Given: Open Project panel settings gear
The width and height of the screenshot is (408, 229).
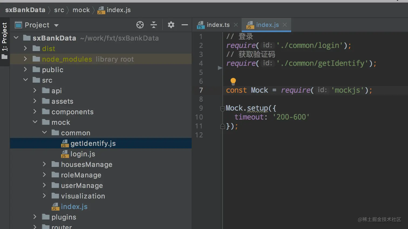Looking at the screenshot, I should pyautogui.click(x=171, y=25).
